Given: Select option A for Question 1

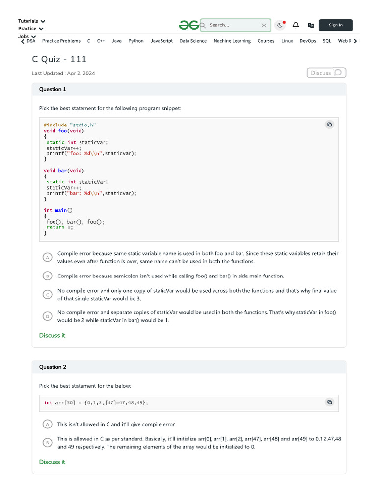Looking at the screenshot, I should 47,257.
